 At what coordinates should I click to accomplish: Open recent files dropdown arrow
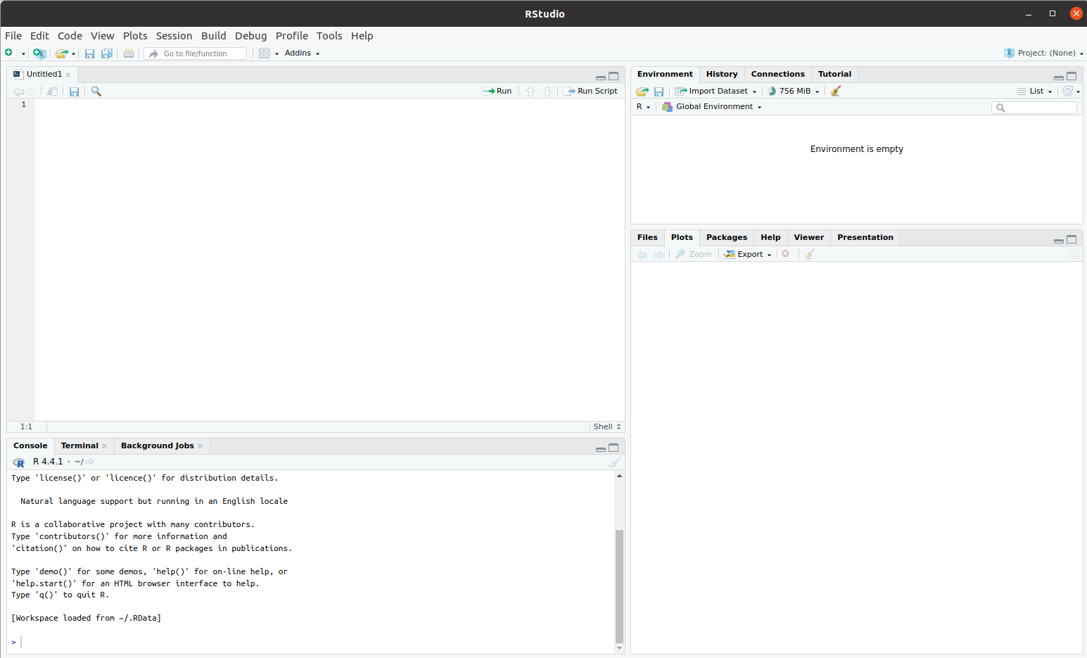[73, 53]
